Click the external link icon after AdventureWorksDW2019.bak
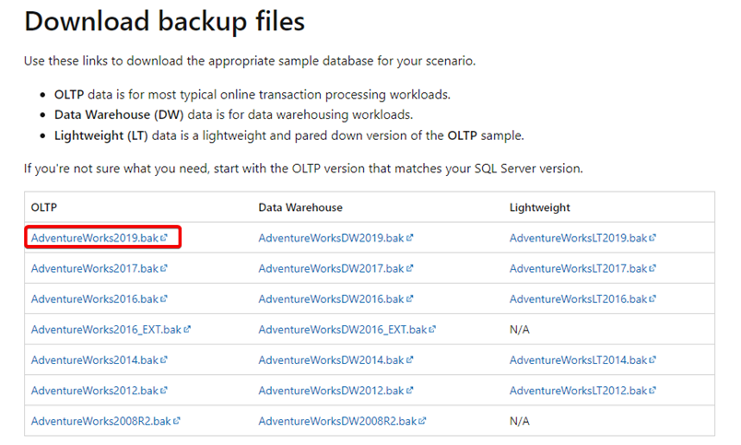The image size is (741, 445). click(x=410, y=238)
